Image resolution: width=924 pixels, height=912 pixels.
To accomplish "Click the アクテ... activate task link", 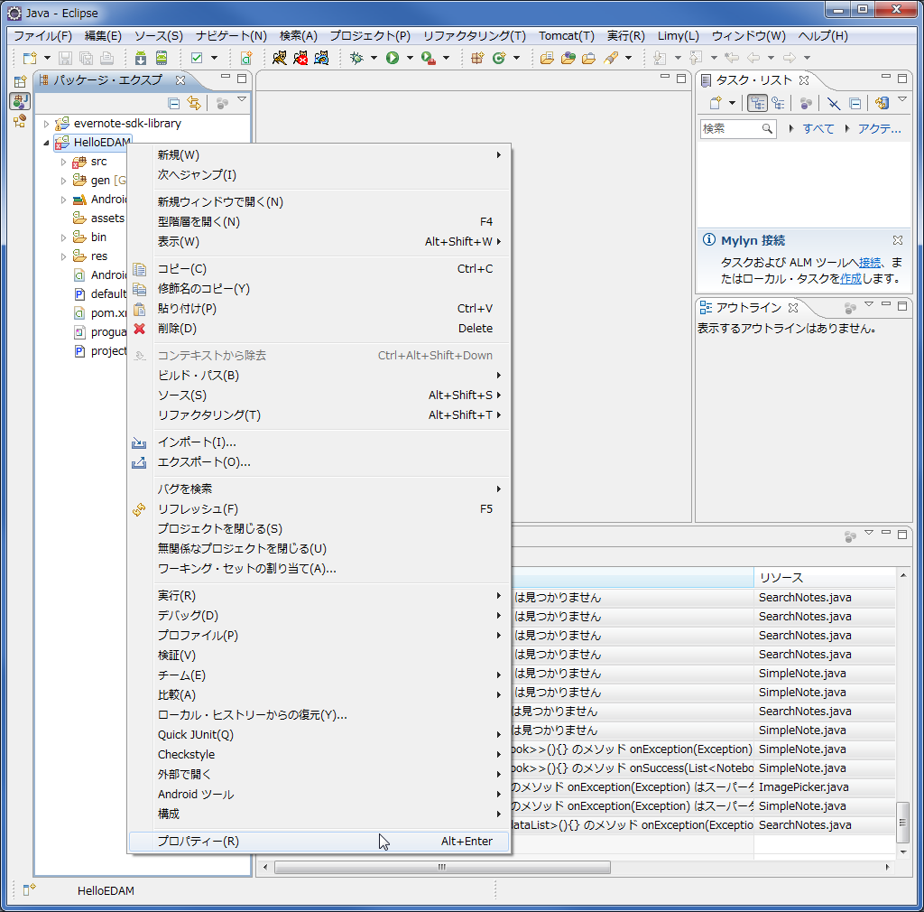I will point(879,129).
